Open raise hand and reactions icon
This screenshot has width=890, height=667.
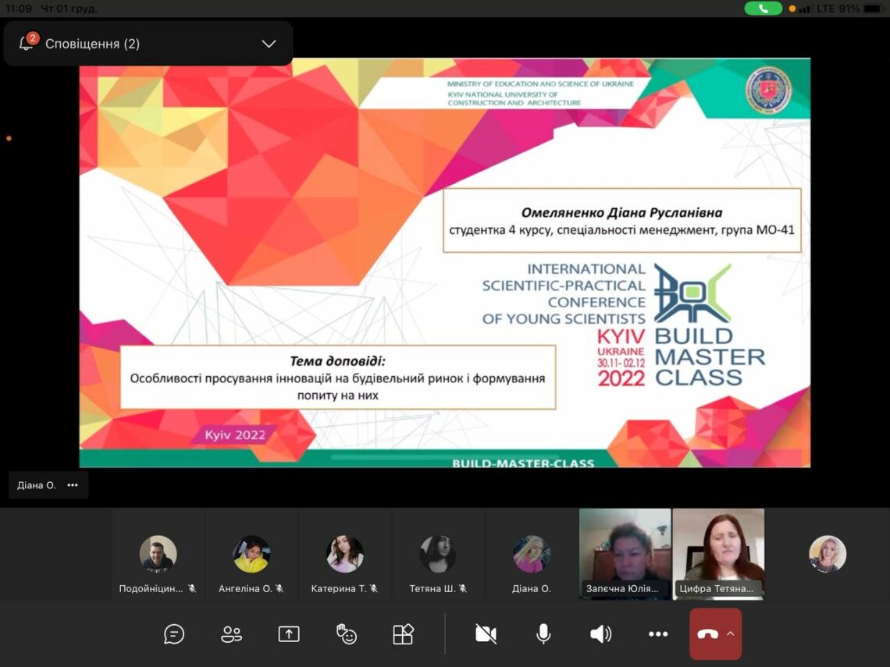click(346, 634)
